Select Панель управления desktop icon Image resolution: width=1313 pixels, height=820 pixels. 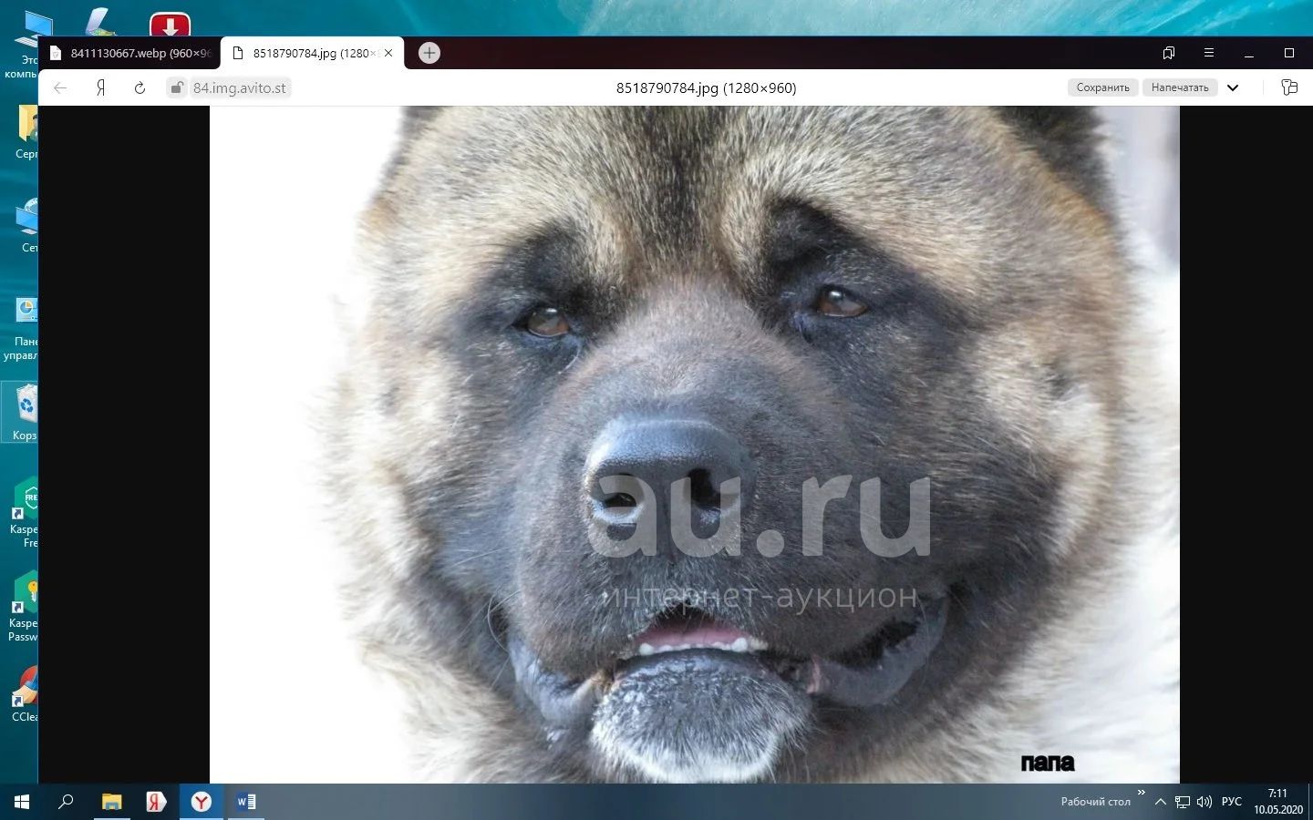coord(20,328)
